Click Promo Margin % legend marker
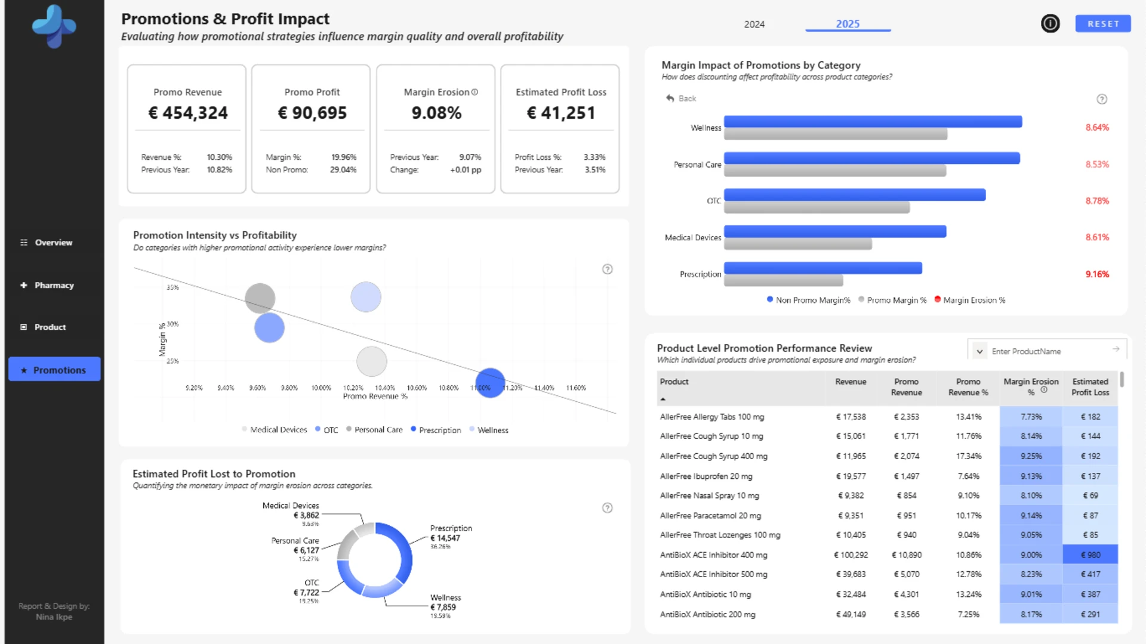1146x644 pixels. pyautogui.click(x=861, y=300)
